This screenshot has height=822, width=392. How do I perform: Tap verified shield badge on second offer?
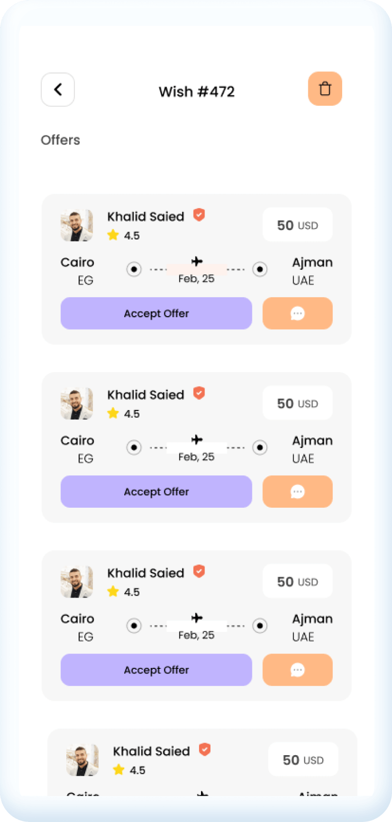(199, 393)
